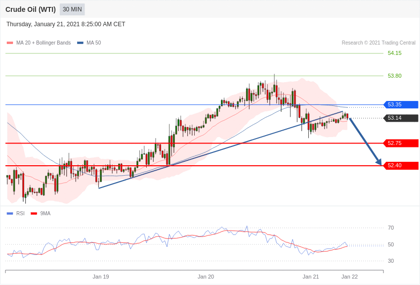Click the 53.80 resistance level label
This screenshot has width=420, height=285.
[394, 76]
